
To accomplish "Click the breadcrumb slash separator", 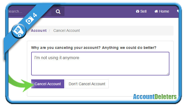I will click(x=50, y=30).
